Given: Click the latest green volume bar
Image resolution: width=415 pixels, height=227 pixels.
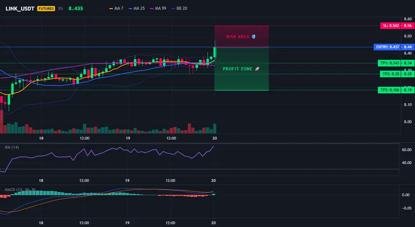Looking at the screenshot, I should point(215,128).
